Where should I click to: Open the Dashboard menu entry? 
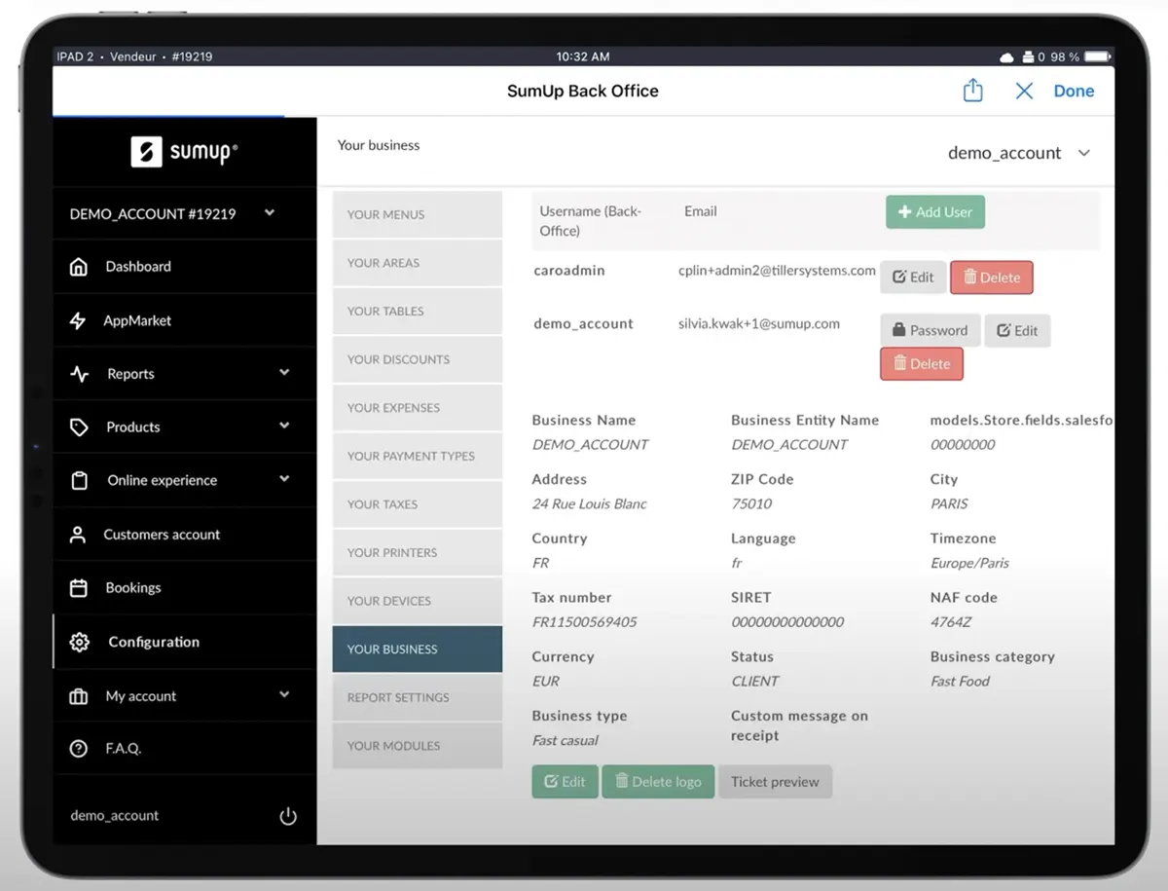click(x=184, y=267)
